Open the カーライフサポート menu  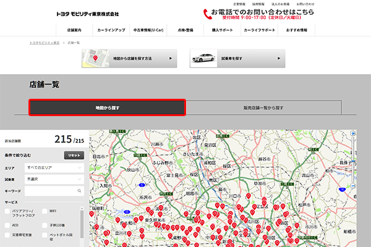(259, 30)
